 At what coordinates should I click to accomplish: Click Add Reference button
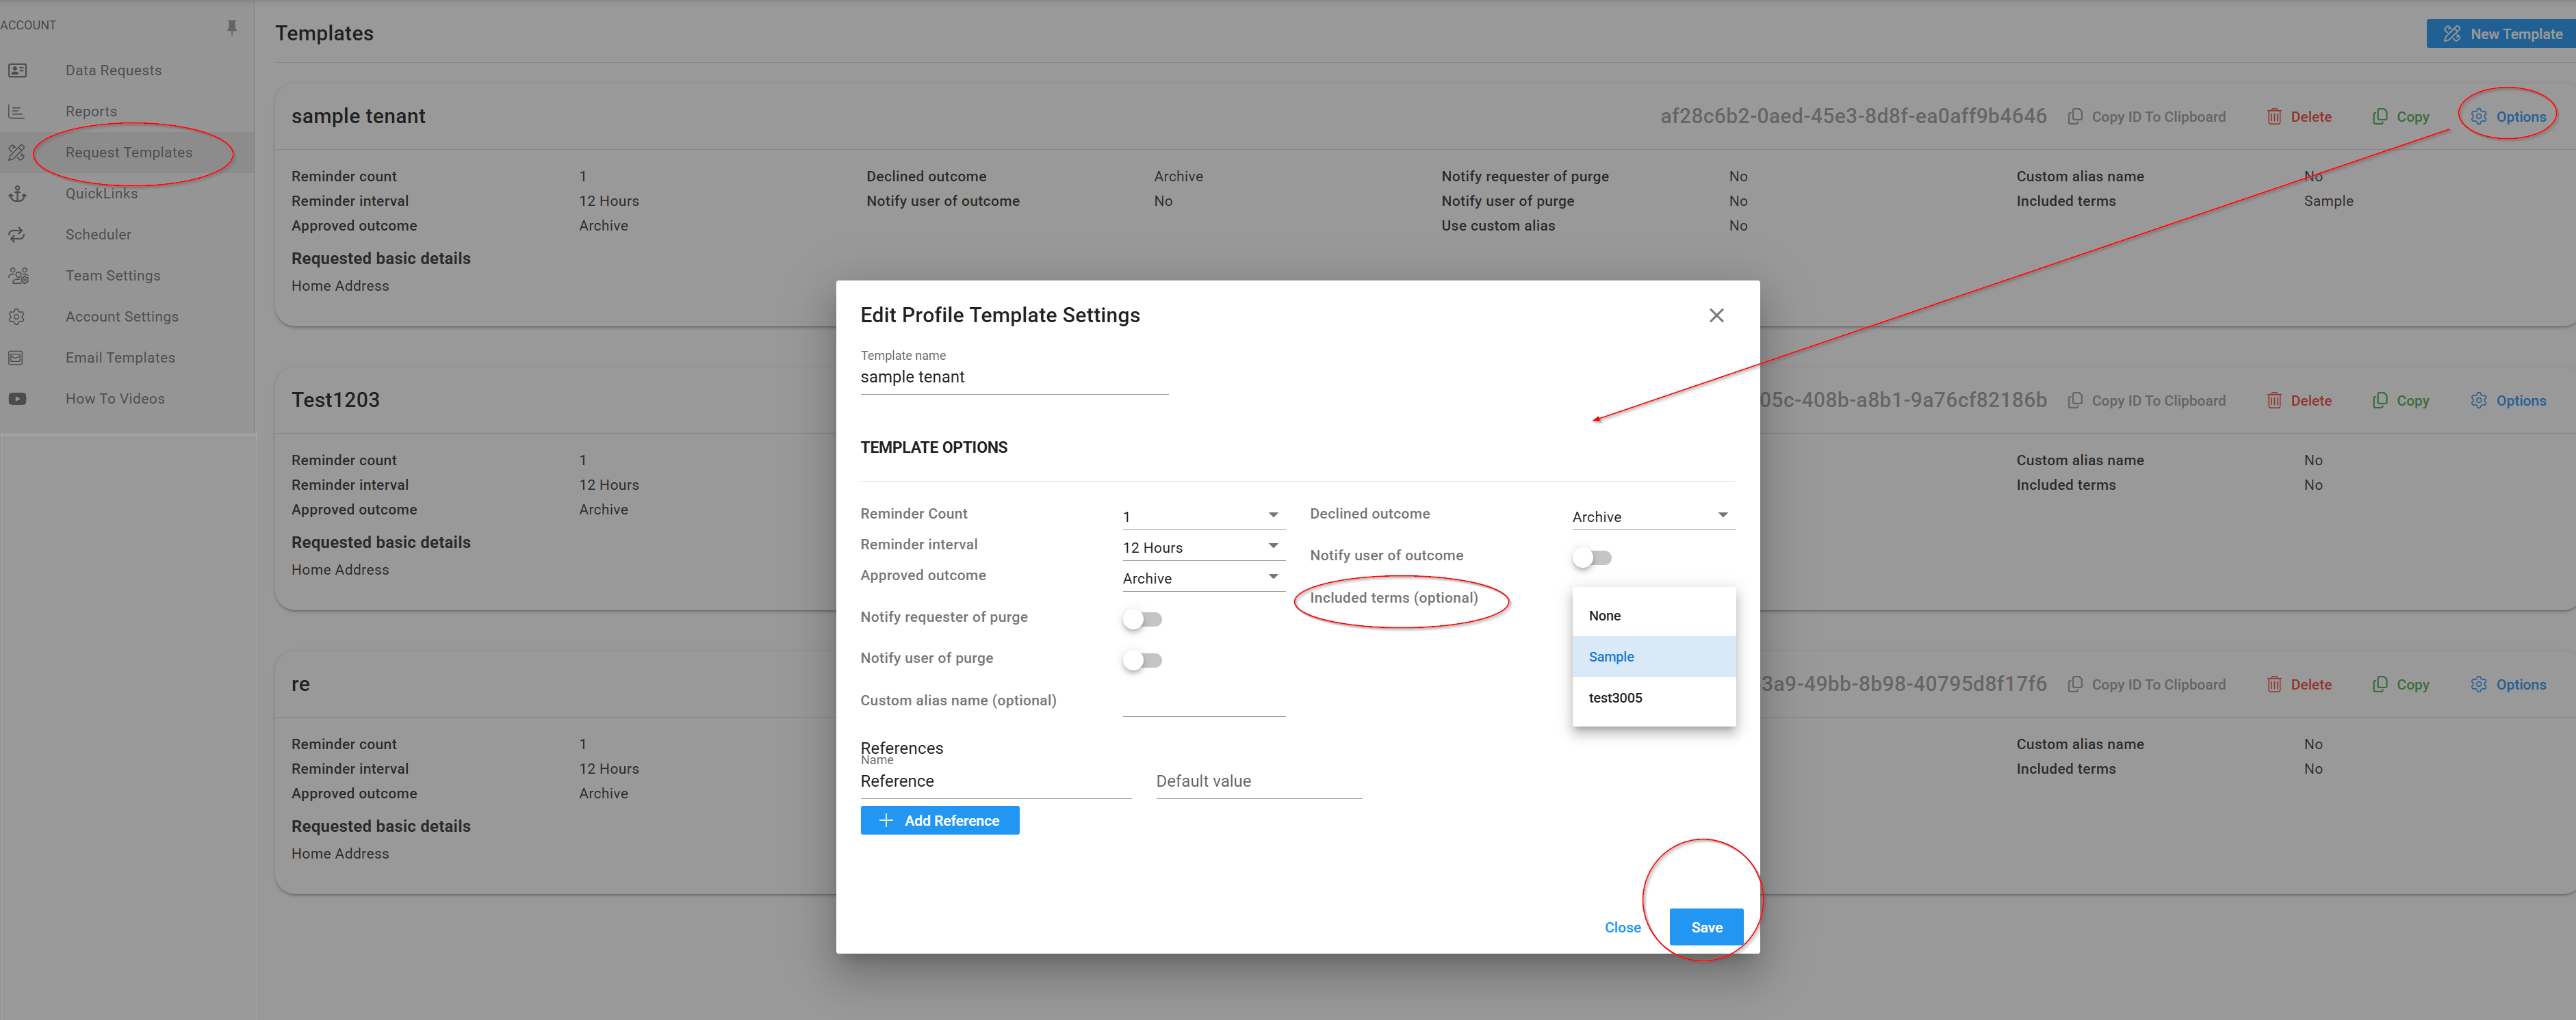[939, 821]
